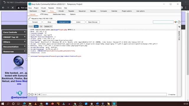Expand the OWASP Top 10 menu
Viewport: 189px width, 106px height.
click(x=14, y=37)
